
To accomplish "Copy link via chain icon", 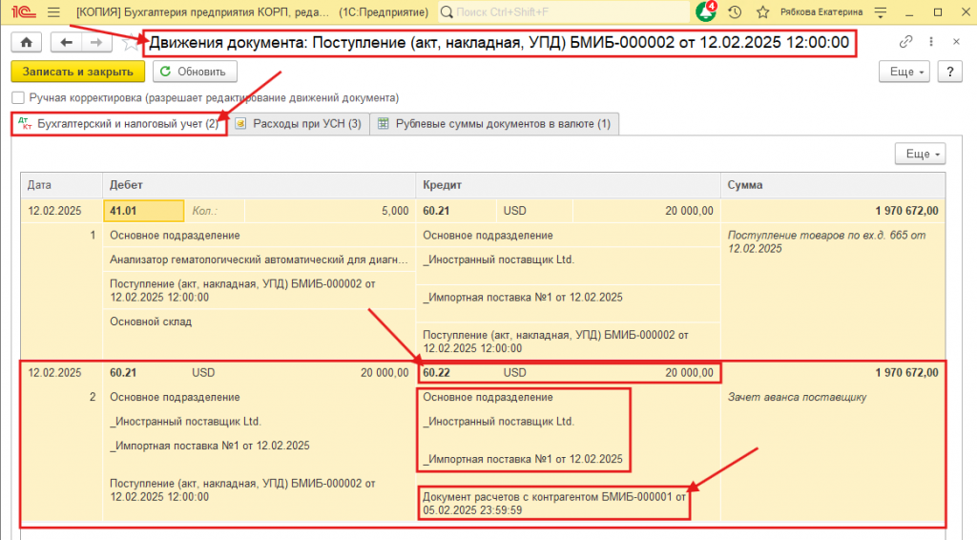I will click(906, 42).
